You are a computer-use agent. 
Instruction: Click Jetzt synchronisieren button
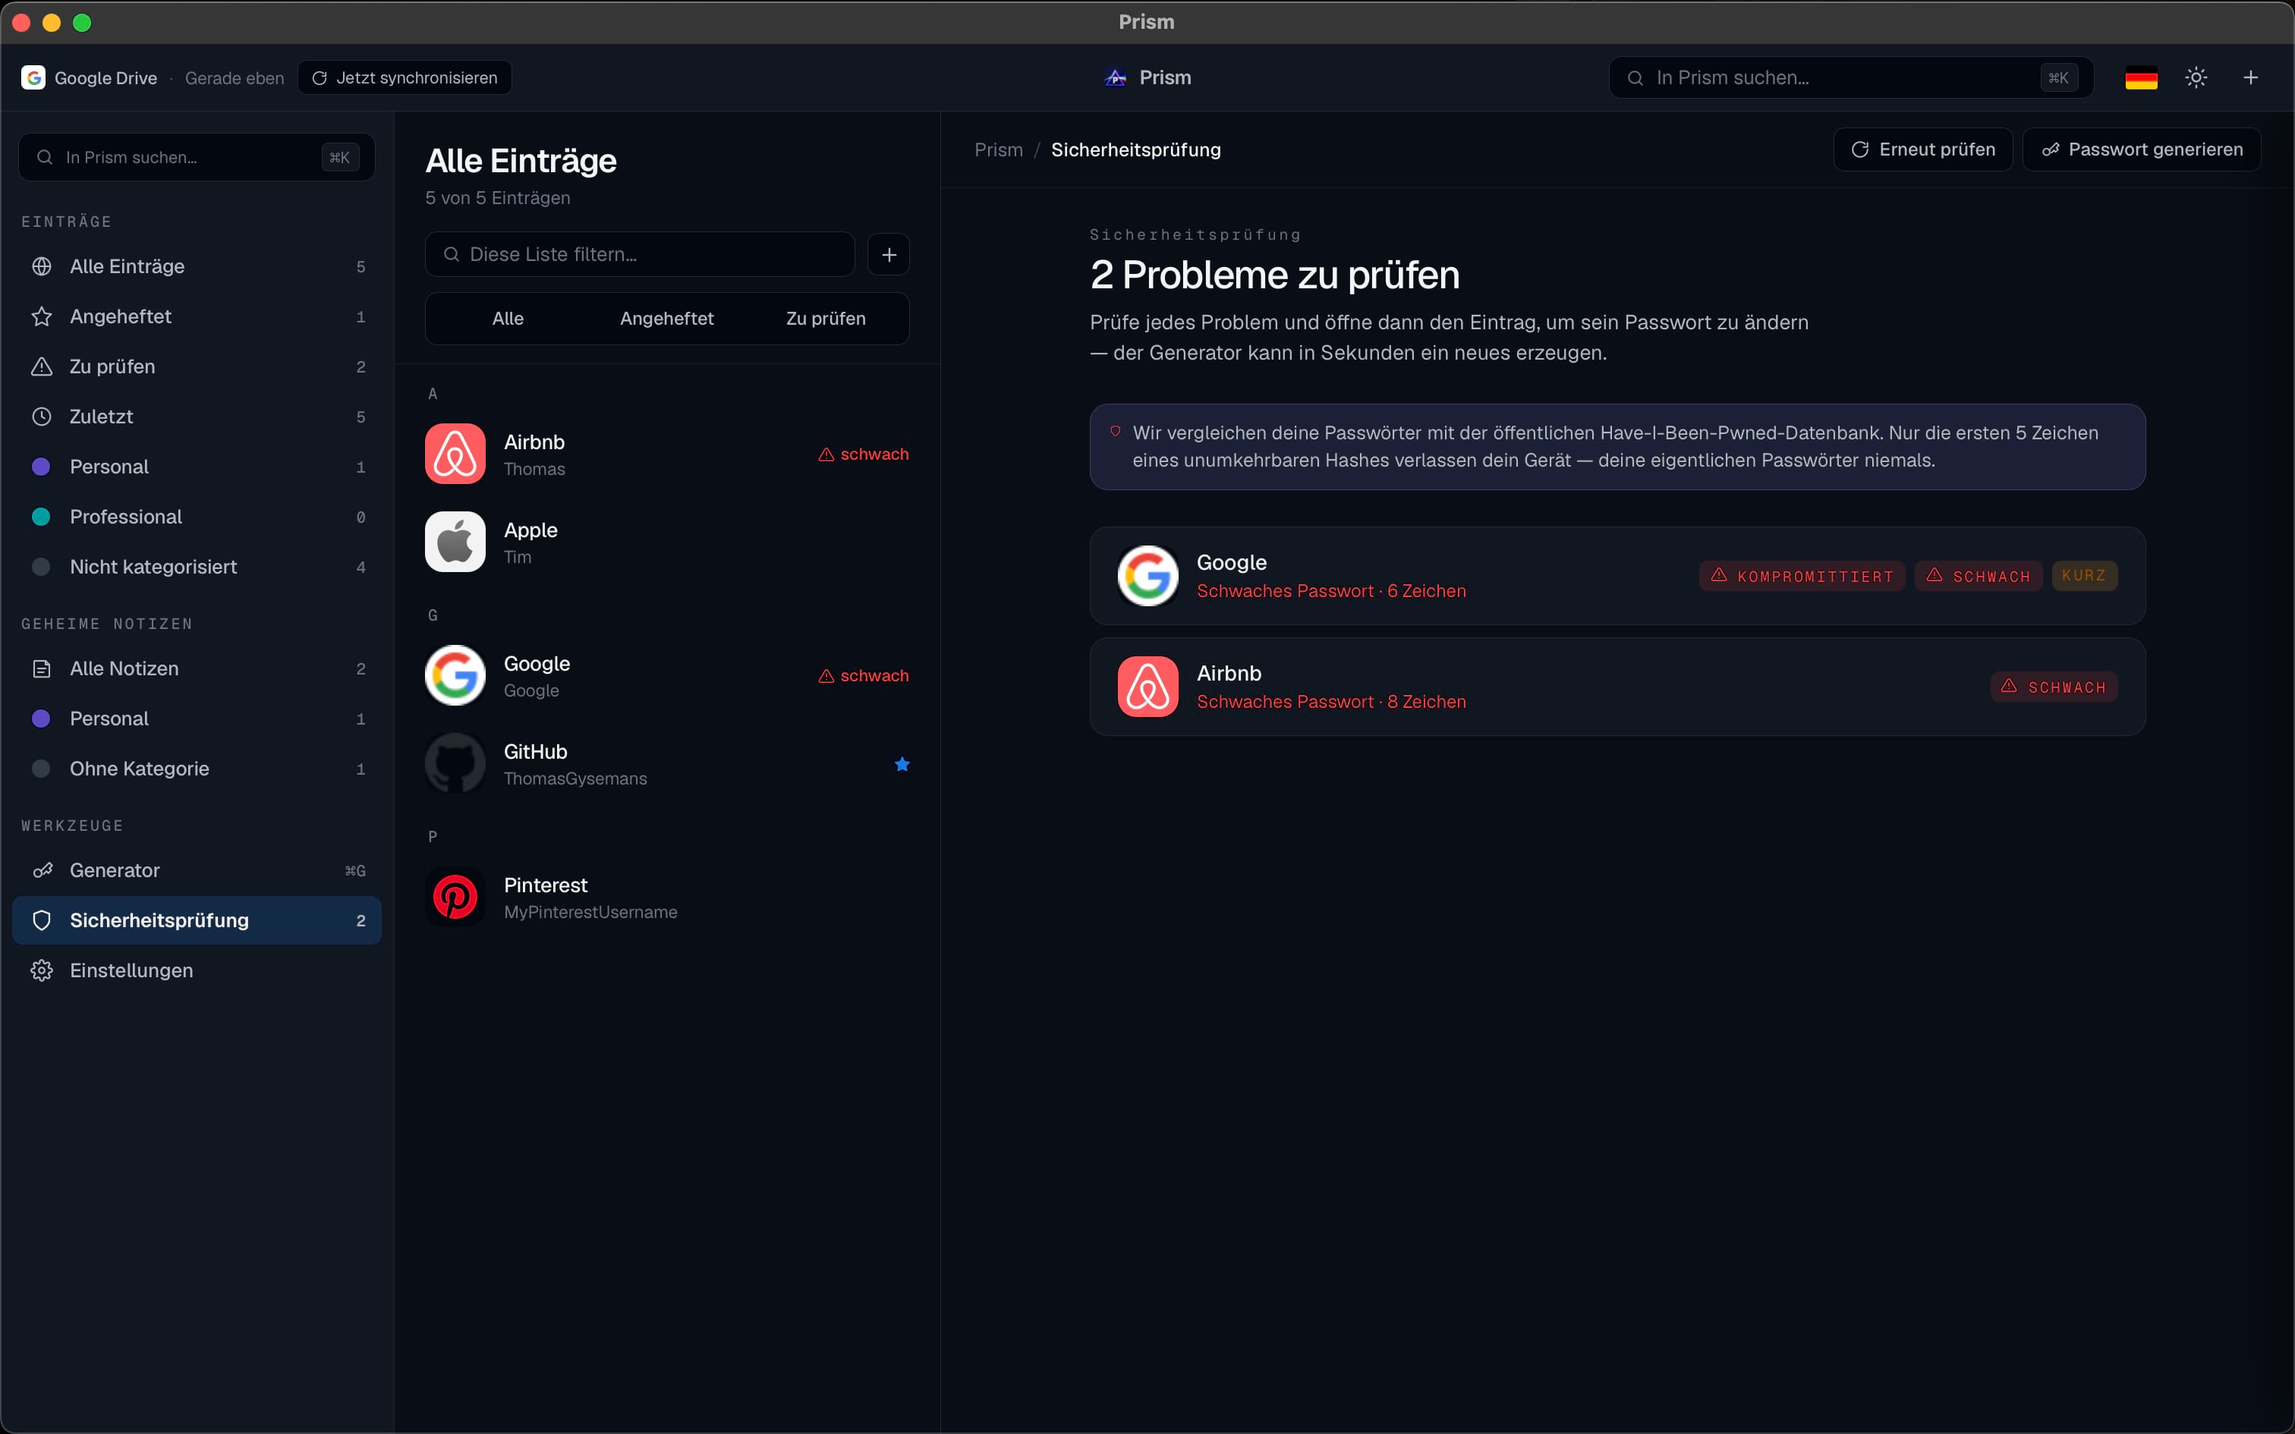pyautogui.click(x=405, y=77)
